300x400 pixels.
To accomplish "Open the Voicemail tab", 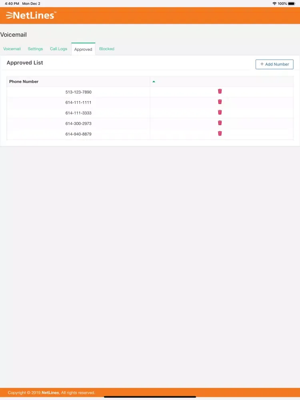I will (x=12, y=49).
